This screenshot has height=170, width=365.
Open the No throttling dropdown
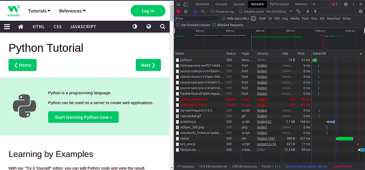pyautogui.click(x=279, y=11)
